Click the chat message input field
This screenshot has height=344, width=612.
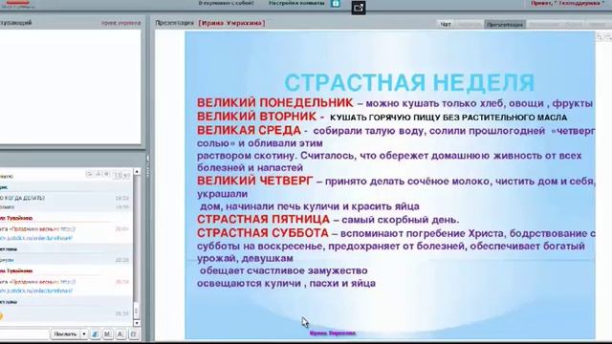24,334
